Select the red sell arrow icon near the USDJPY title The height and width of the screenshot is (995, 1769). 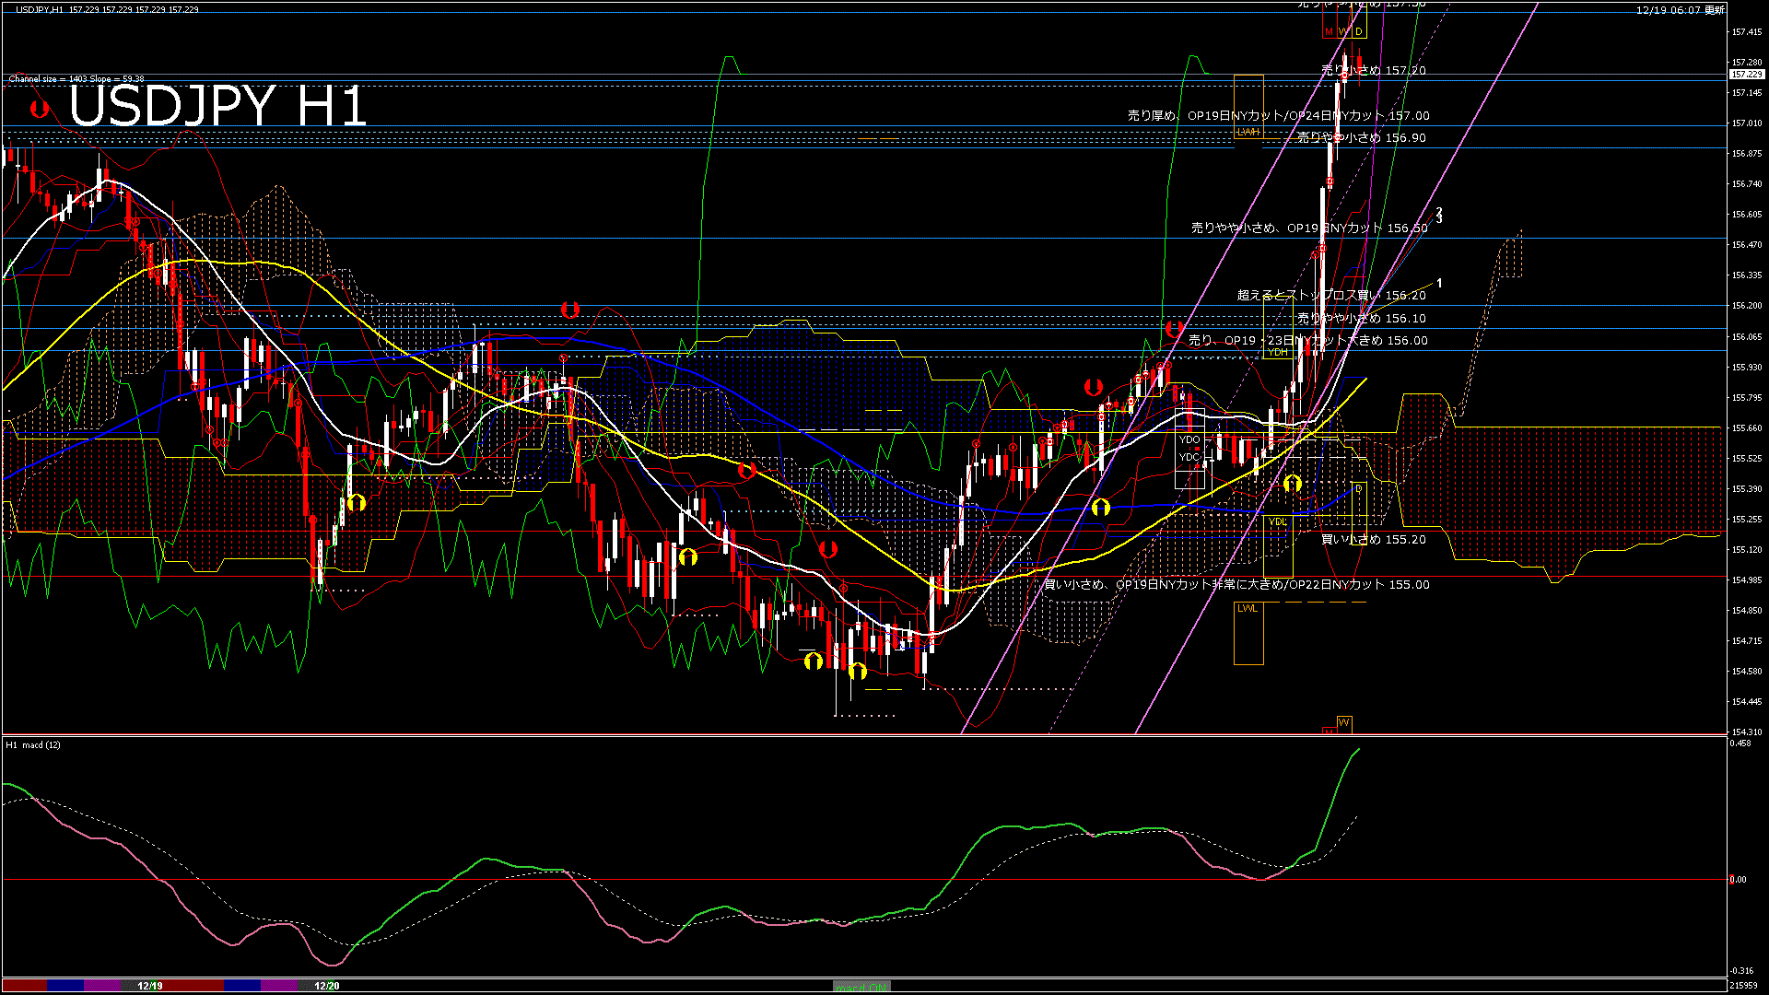pyautogui.click(x=37, y=110)
